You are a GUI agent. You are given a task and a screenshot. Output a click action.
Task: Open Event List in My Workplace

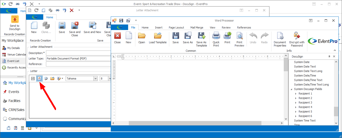pos(13,61)
